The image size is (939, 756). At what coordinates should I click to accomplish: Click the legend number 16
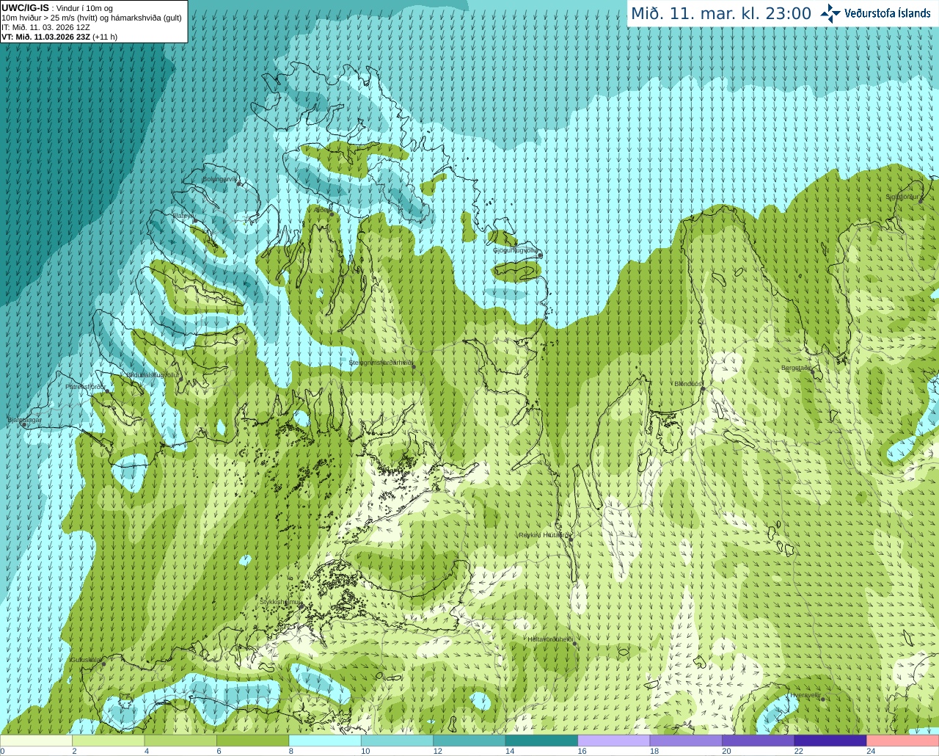(582, 751)
